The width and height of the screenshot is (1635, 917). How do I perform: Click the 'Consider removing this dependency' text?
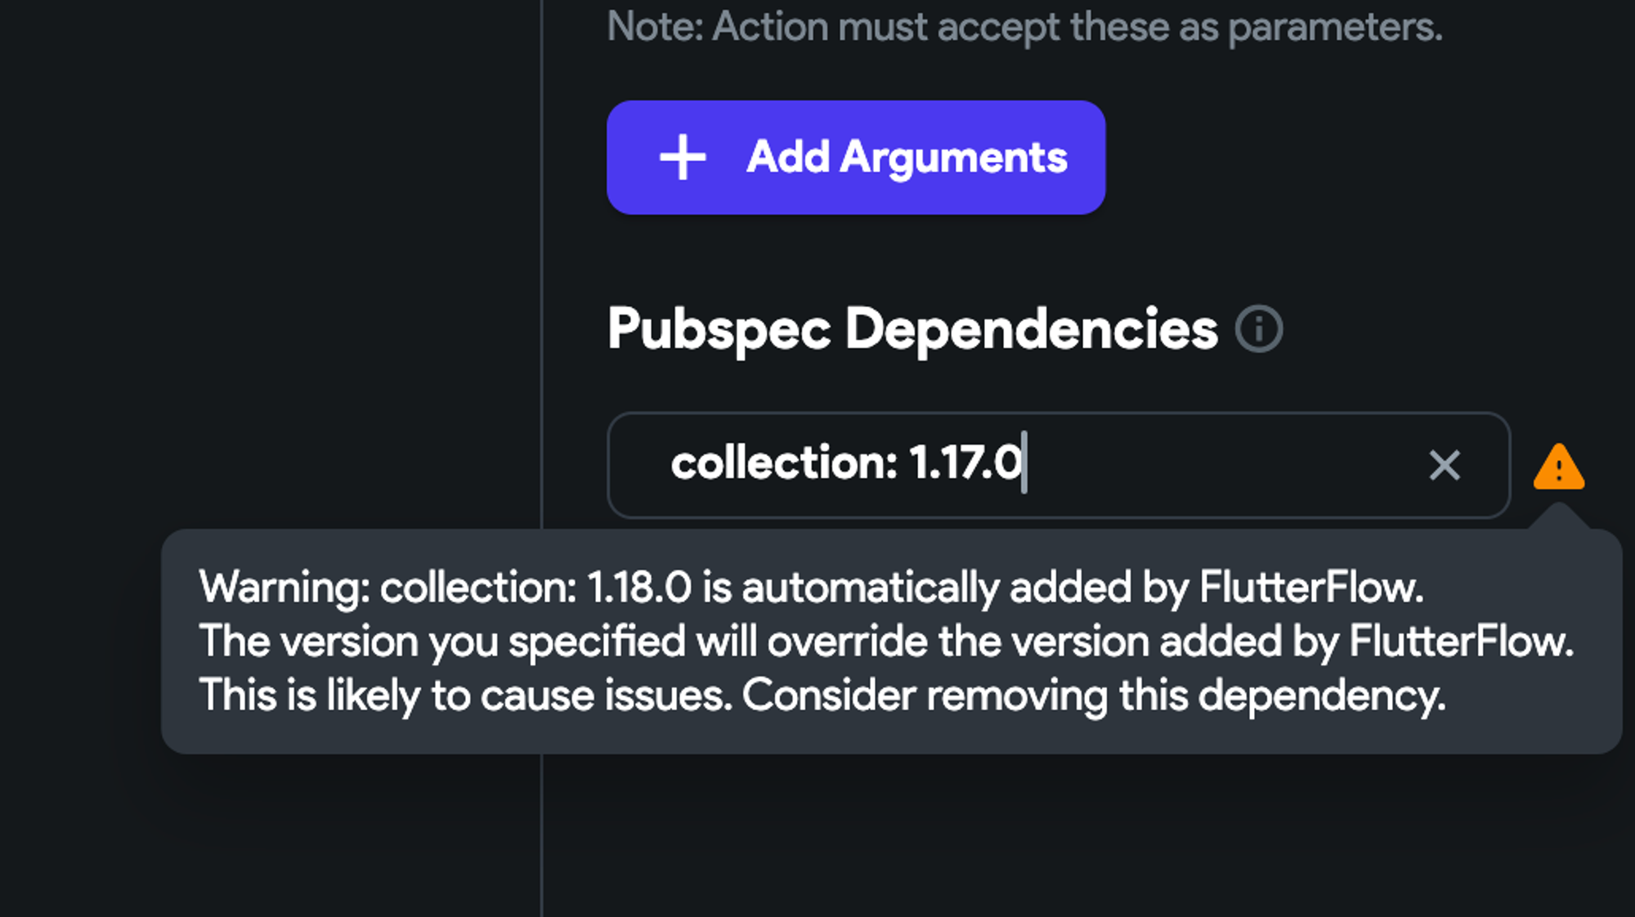pyautogui.click(x=1094, y=696)
